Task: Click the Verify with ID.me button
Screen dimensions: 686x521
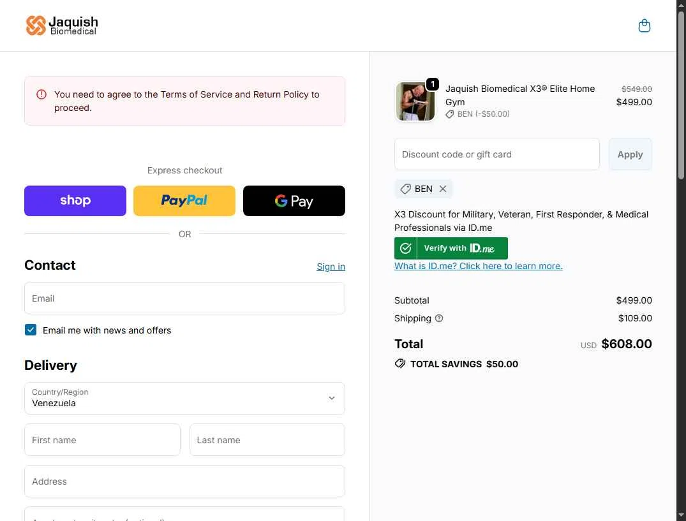Action: (x=451, y=248)
